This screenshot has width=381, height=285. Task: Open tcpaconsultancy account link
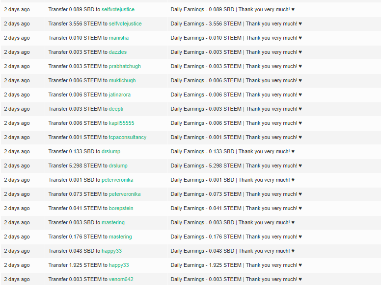[x=128, y=138]
